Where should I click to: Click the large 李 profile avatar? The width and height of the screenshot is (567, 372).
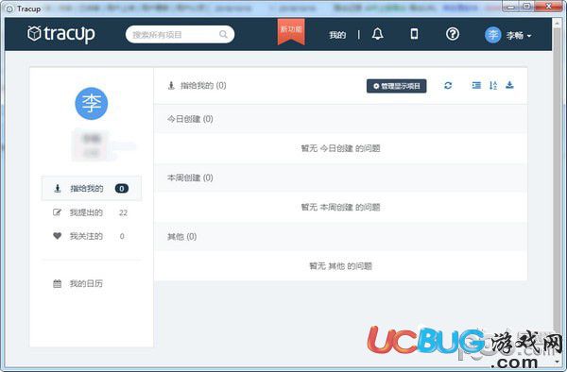coord(91,103)
